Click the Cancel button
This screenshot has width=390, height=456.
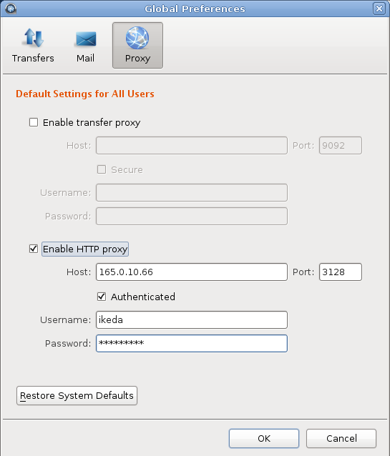pyautogui.click(x=341, y=438)
